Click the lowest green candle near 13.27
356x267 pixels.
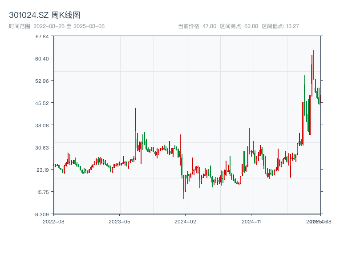184,186
